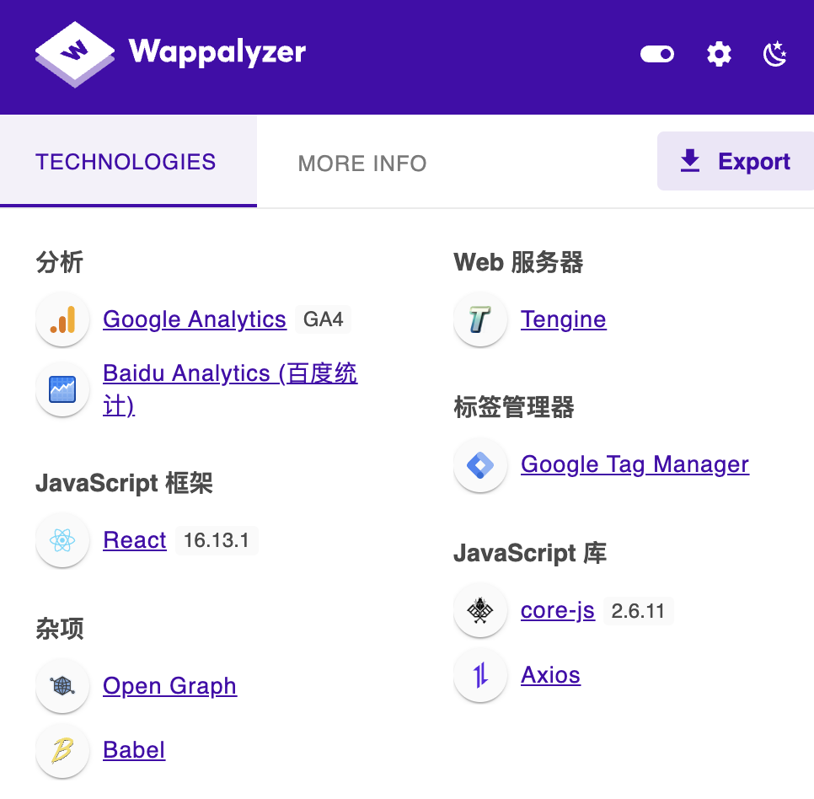Switch to dark mode with moon icon

pyautogui.click(x=775, y=54)
